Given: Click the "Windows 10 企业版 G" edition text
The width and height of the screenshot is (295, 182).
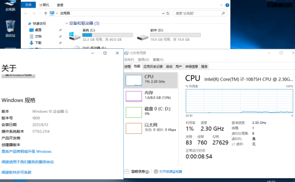Looking at the screenshot, I should [x=50, y=111].
